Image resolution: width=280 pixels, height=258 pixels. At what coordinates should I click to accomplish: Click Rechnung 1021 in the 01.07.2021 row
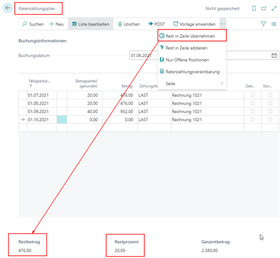click(x=207, y=95)
